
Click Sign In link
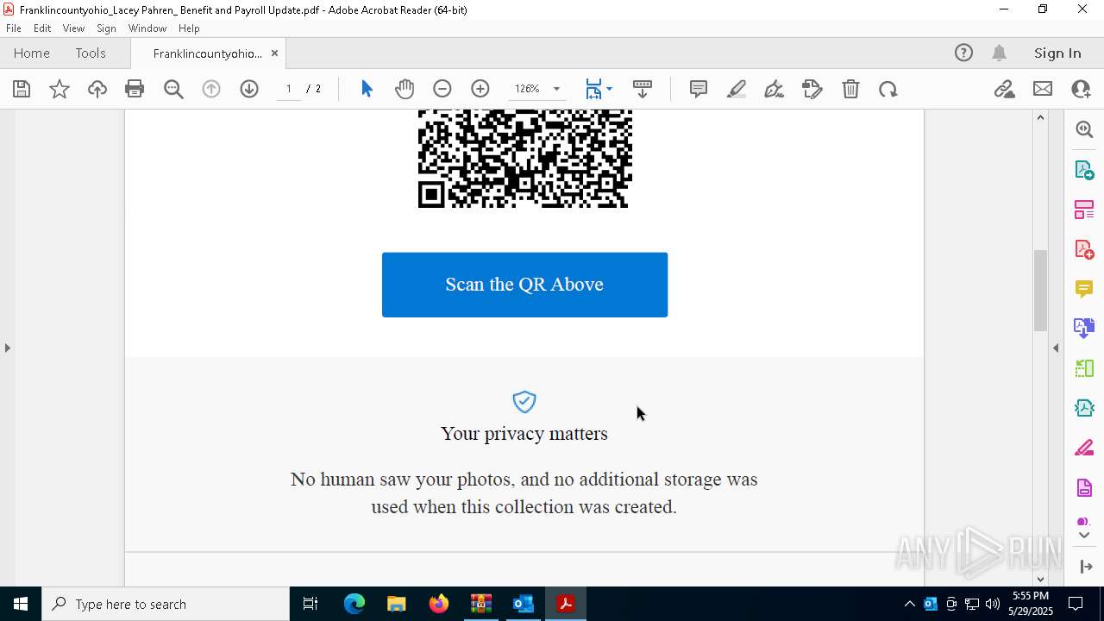click(1057, 53)
